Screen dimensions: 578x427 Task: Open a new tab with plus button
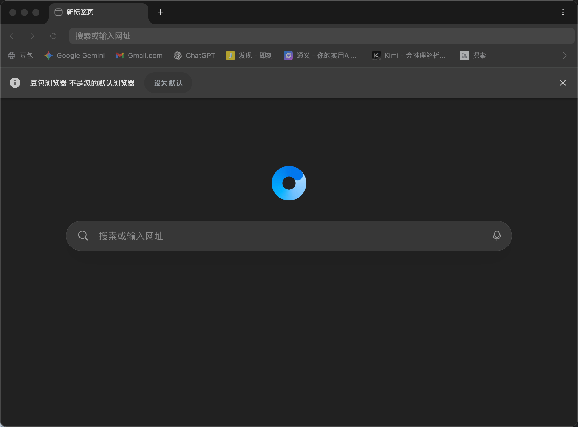point(160,12)
